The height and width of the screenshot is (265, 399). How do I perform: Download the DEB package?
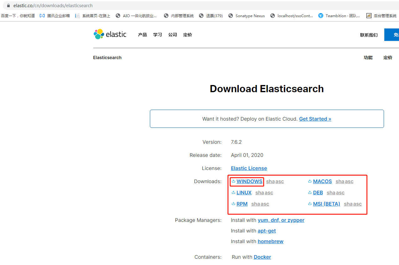318,192
